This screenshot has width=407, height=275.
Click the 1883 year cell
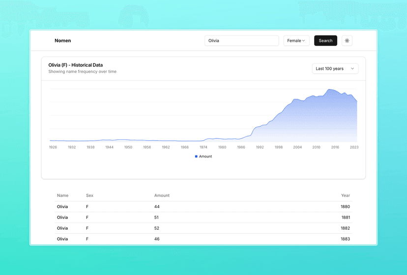(345, 239)
